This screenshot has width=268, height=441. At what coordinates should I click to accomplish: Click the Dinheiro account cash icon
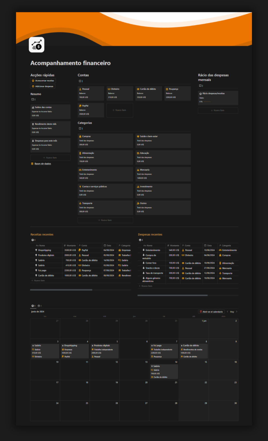109,89
